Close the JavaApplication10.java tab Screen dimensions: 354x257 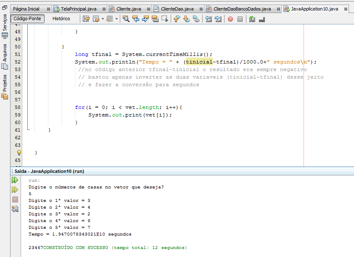click(346, 9)
